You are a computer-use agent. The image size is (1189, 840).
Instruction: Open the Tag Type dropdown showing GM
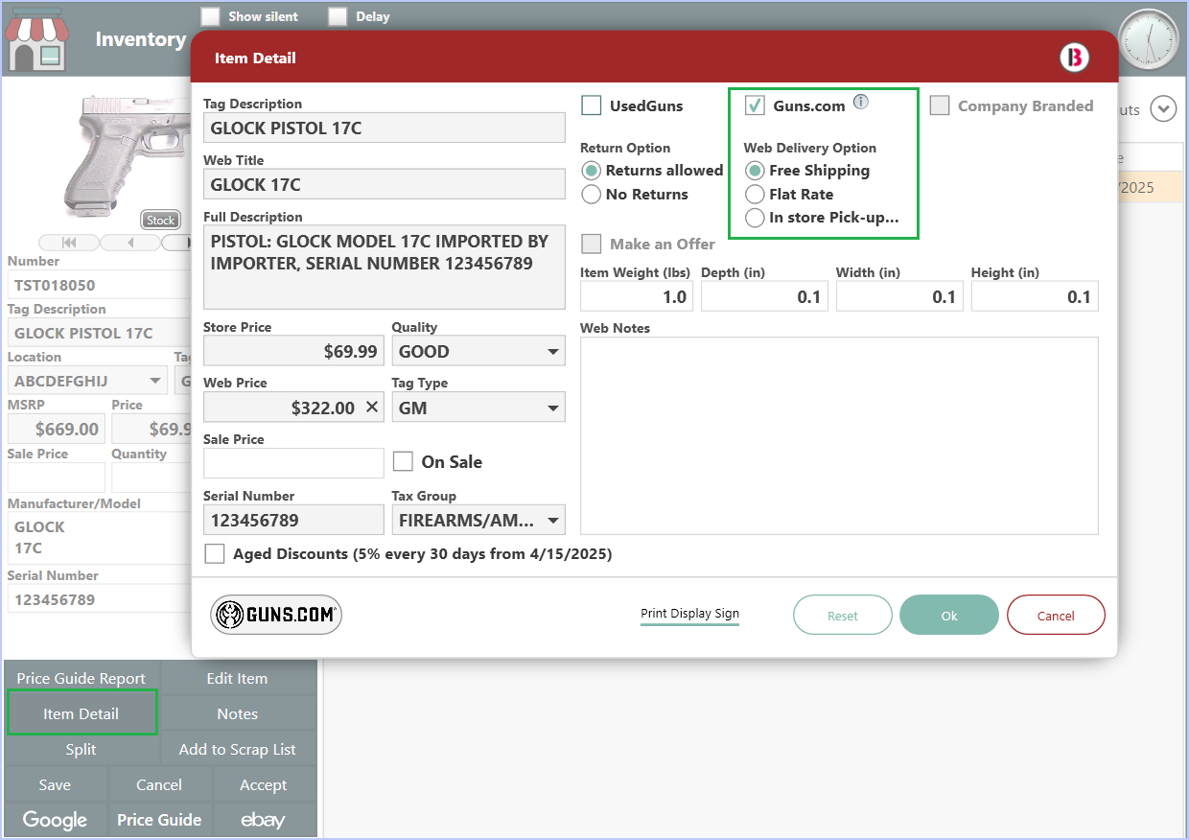pyautogui.click(x=478, y=408)
